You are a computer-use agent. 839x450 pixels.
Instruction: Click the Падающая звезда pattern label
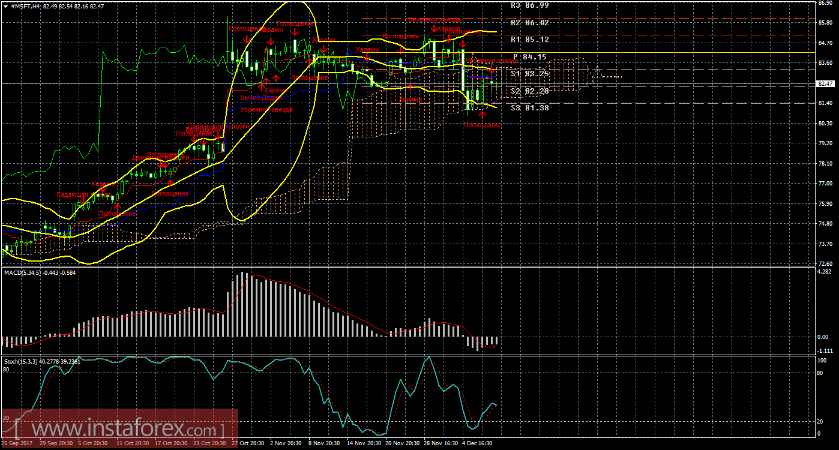coord(73,194)
